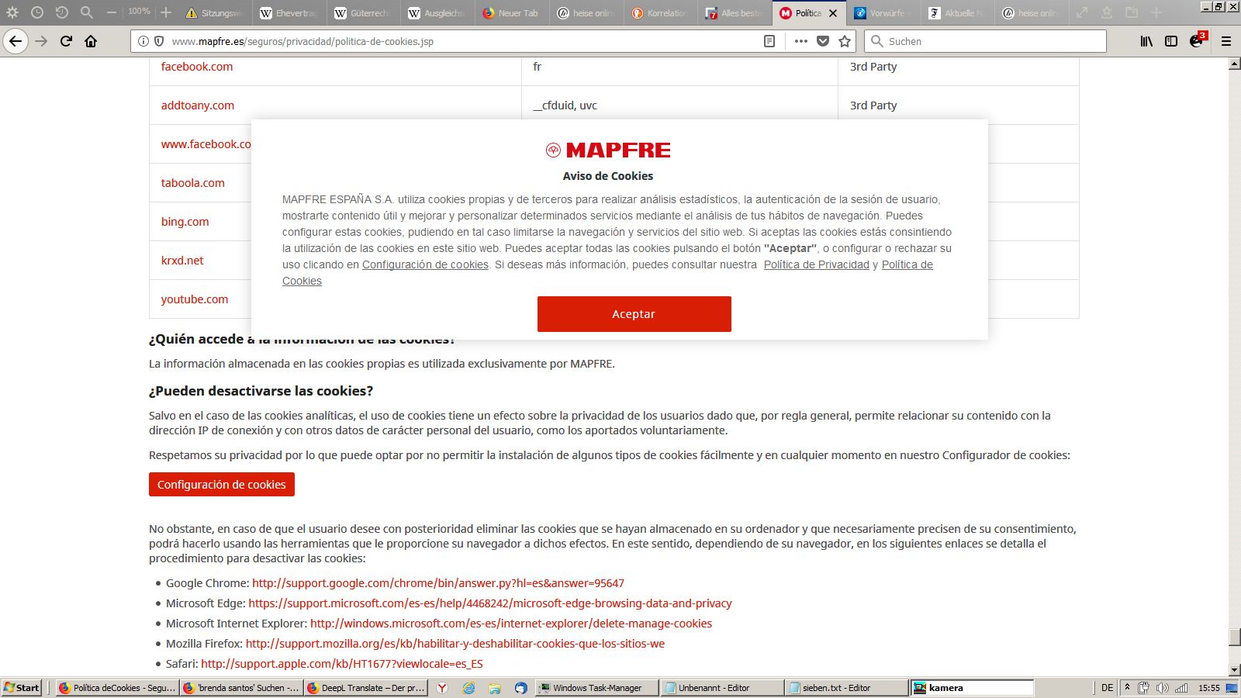
Task: Switch to the Korrelation tab
Action: 660,13
